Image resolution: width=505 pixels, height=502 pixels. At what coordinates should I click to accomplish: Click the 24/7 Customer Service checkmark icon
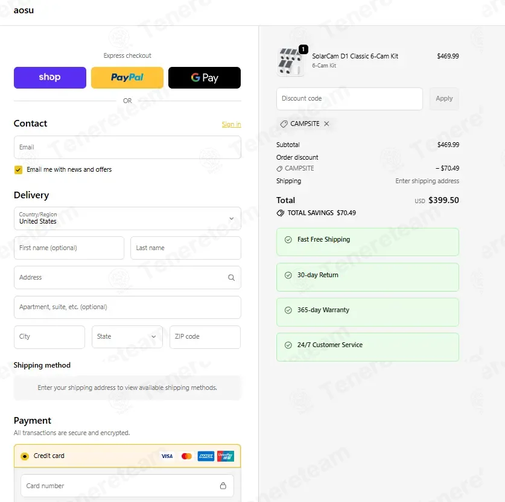tap(288, 345)
